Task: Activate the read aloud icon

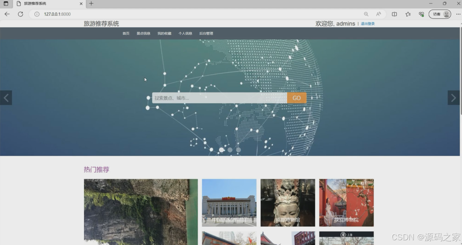Action: 378,14
